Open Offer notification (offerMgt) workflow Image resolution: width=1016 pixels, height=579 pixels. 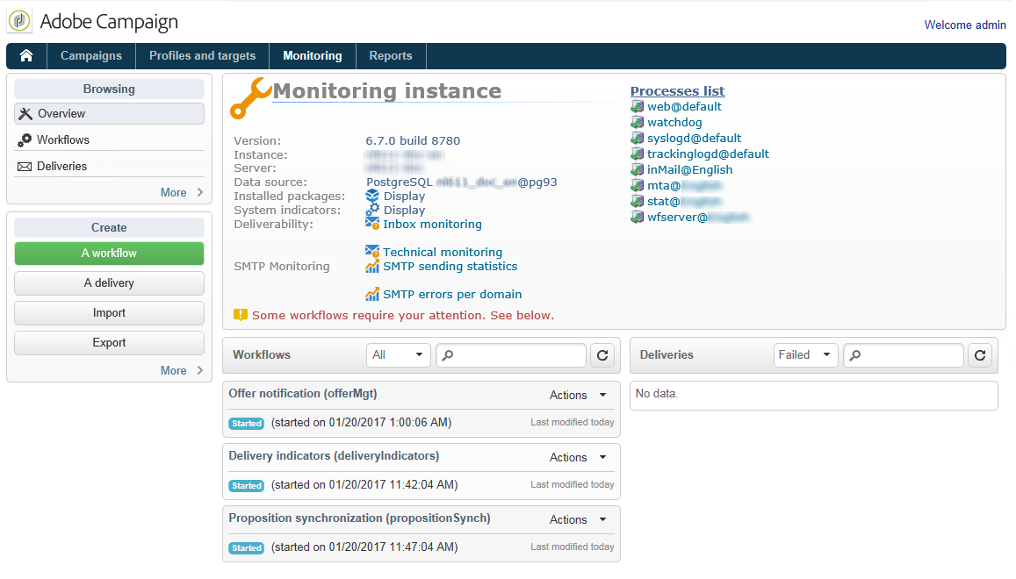303,393
